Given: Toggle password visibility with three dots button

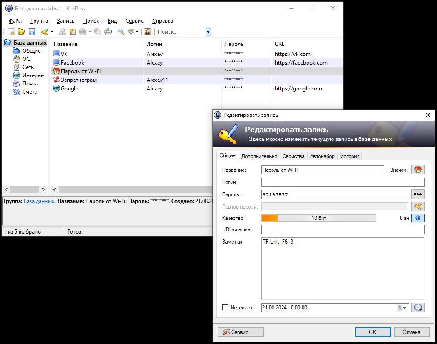Looking at the screenshot, I should click(x=418, y=194).
